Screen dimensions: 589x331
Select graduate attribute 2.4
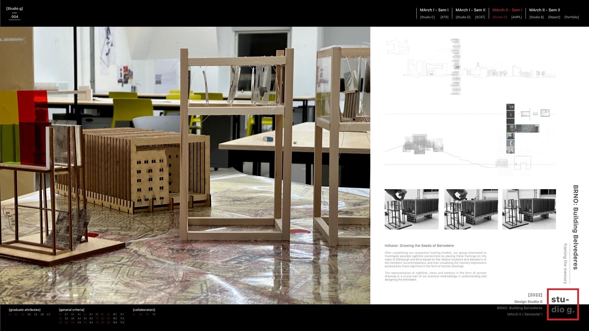click(x=29, y=314)
